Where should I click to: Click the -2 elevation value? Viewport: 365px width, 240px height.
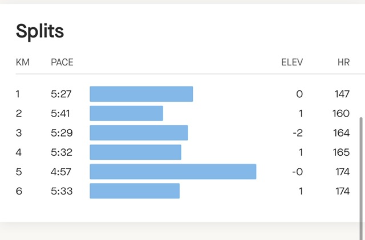(x=297, y=133)
